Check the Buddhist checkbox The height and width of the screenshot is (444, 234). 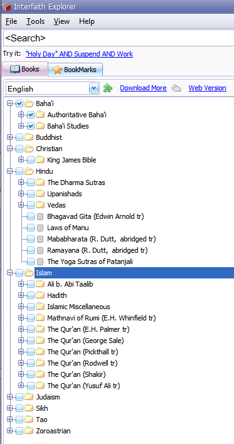click(x=19, y=137)
